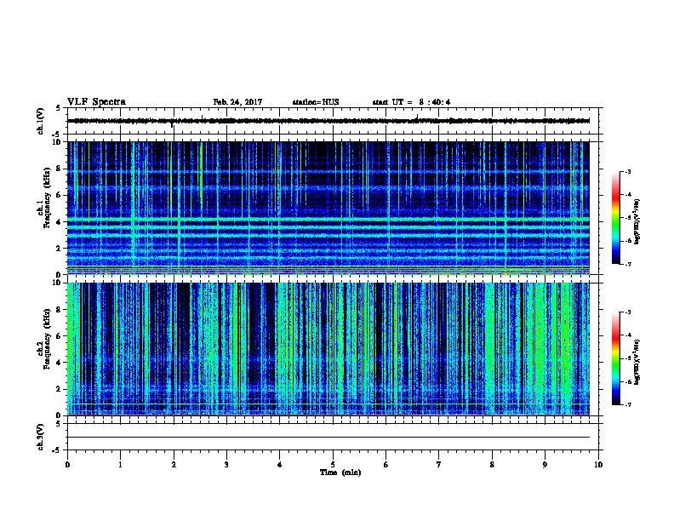Click the "ch.3(V)" axis label
This screenshot has height=521, width=674.
tap(41, 437)
